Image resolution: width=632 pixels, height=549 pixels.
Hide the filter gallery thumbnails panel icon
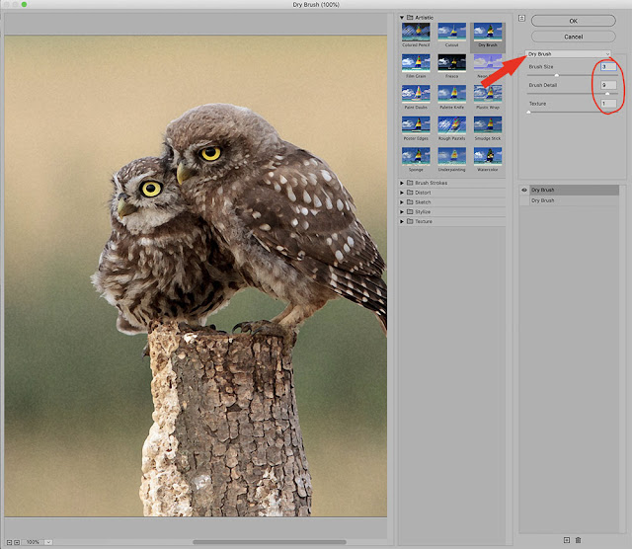[x=521, y=18]
